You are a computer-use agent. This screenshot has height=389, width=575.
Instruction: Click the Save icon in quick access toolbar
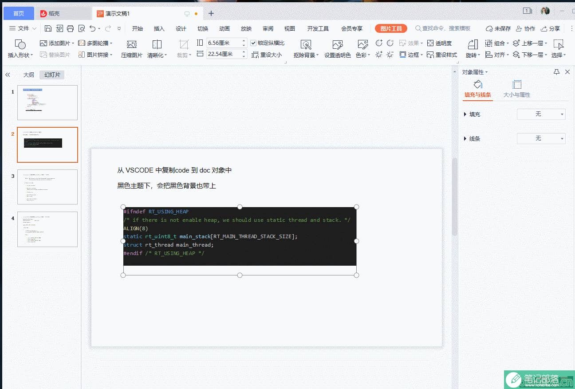coord(48,28)
